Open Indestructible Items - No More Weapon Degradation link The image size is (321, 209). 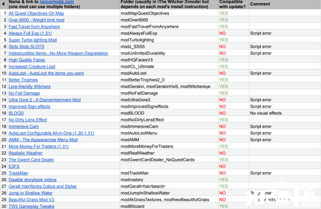coord(58,54)
